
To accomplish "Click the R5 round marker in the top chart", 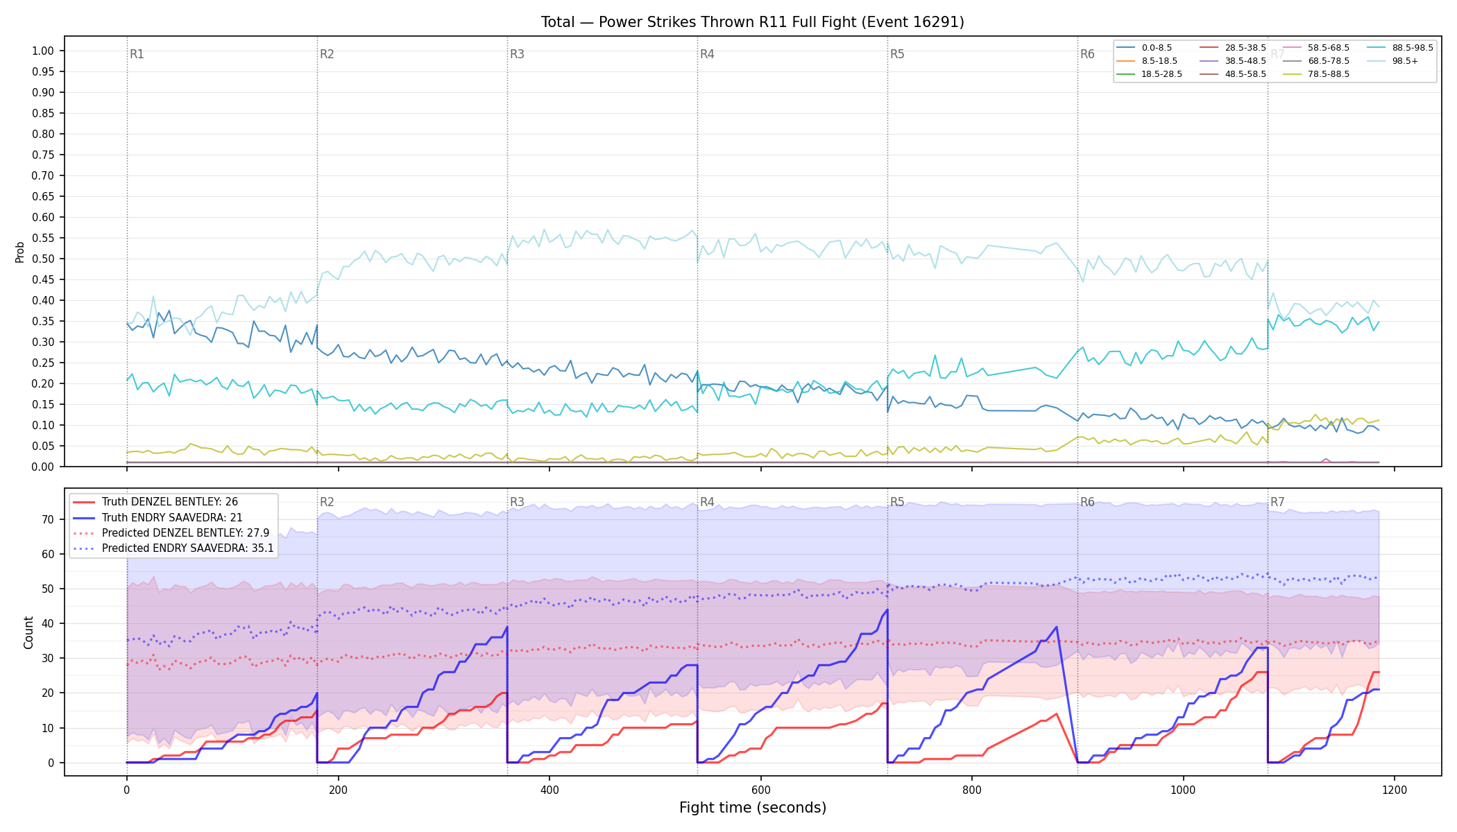I will (x=897, y=54).
